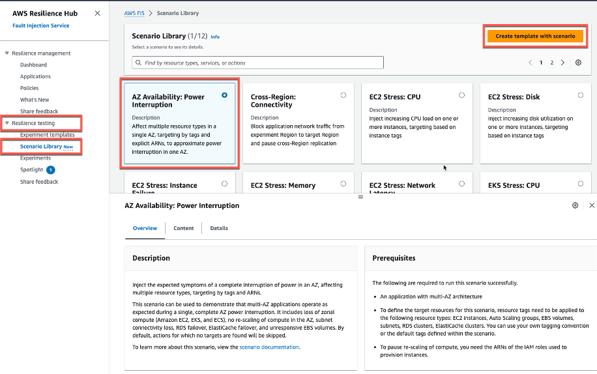Switch to the Overview tab
This screenshot has height=374, width=597.
tap(145, 228)
